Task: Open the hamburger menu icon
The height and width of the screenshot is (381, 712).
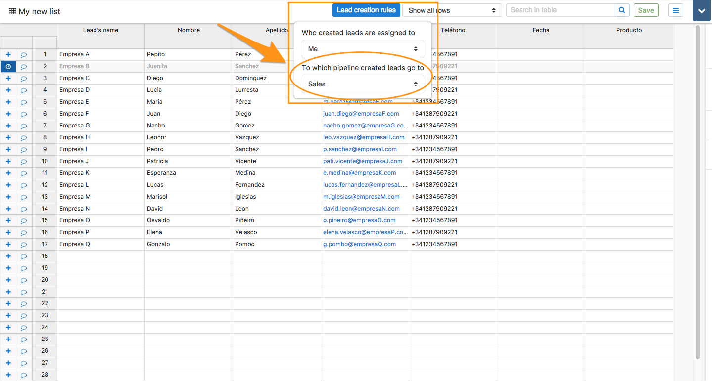Action: click(676, 10)
